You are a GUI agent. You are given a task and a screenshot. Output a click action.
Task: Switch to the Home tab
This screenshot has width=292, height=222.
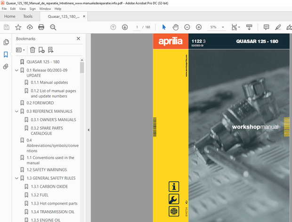click(x=10, y=16)
